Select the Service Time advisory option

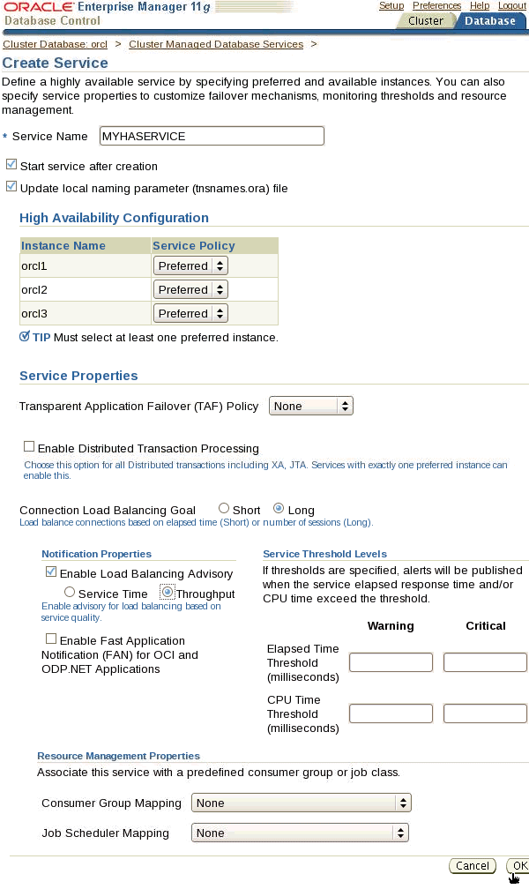click(x=69, y=592)
